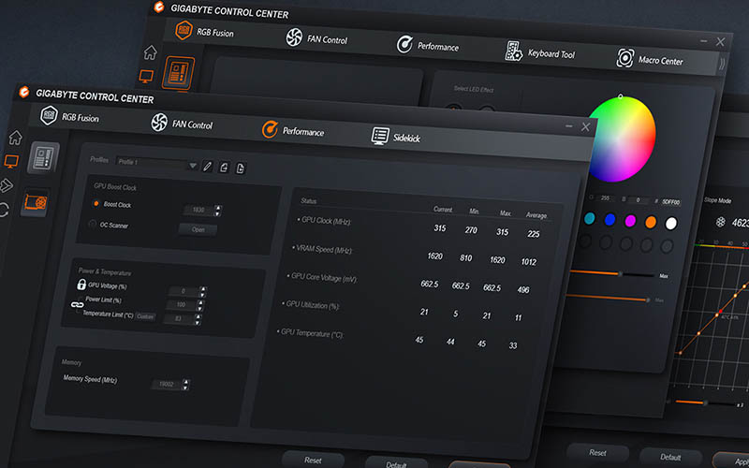The height and width of the screenshot is (468, 749).
Task: Open the Sidekick tab
Action: pyautogui.click(x=395, y=137)
